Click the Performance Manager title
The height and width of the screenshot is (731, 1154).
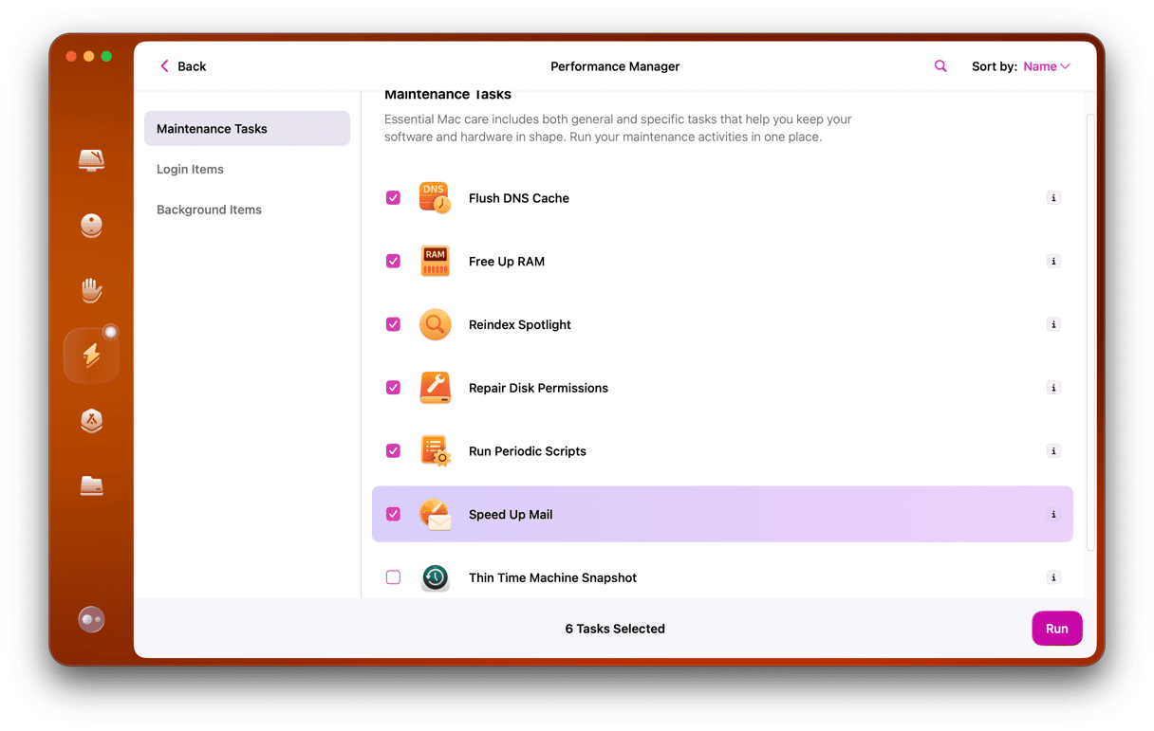click(x=615, y=66)
